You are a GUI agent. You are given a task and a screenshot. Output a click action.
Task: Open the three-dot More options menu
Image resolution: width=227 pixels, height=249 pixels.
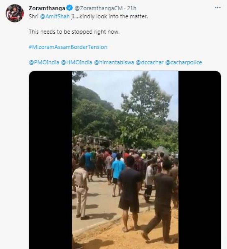217,8
